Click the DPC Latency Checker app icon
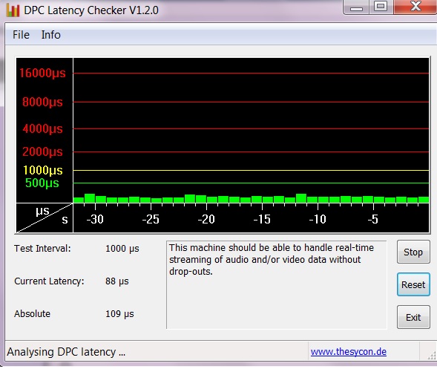The height and width of the screenshot is (369, 437). pos(13,10)
